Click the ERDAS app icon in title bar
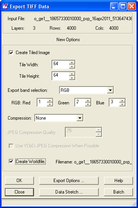138x208 pixels. pos(5,6)
